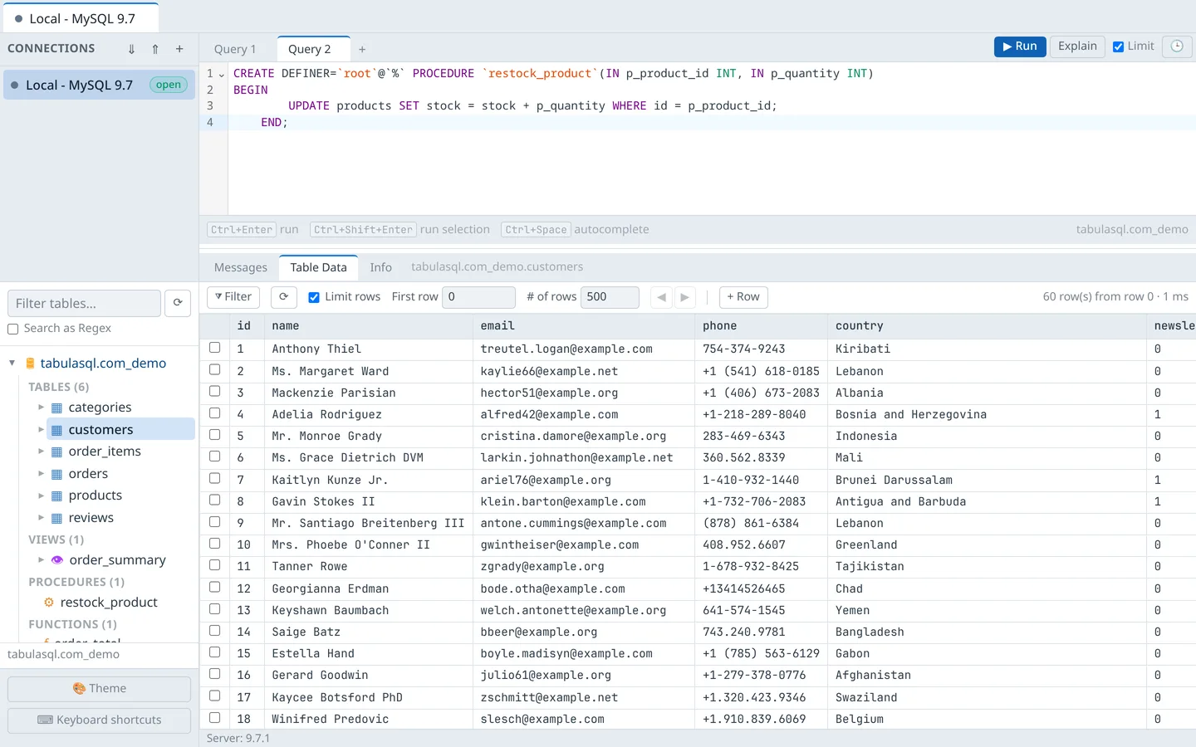
Task: Add a new row with + Row
Action: 743,297
